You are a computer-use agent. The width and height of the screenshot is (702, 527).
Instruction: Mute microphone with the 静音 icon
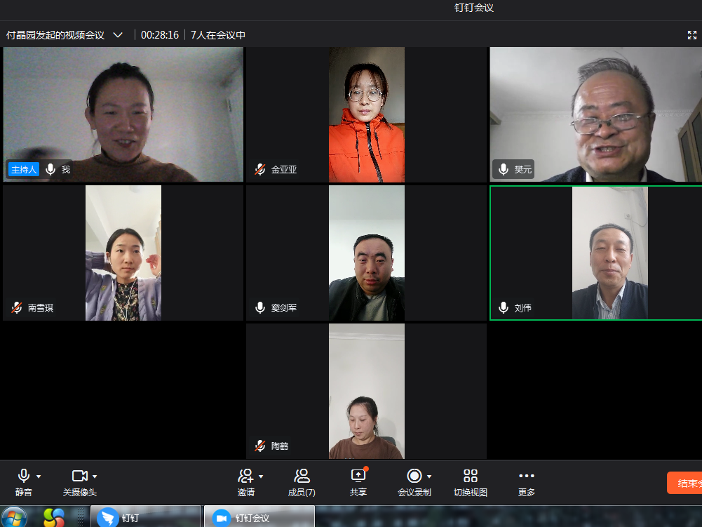24,476
